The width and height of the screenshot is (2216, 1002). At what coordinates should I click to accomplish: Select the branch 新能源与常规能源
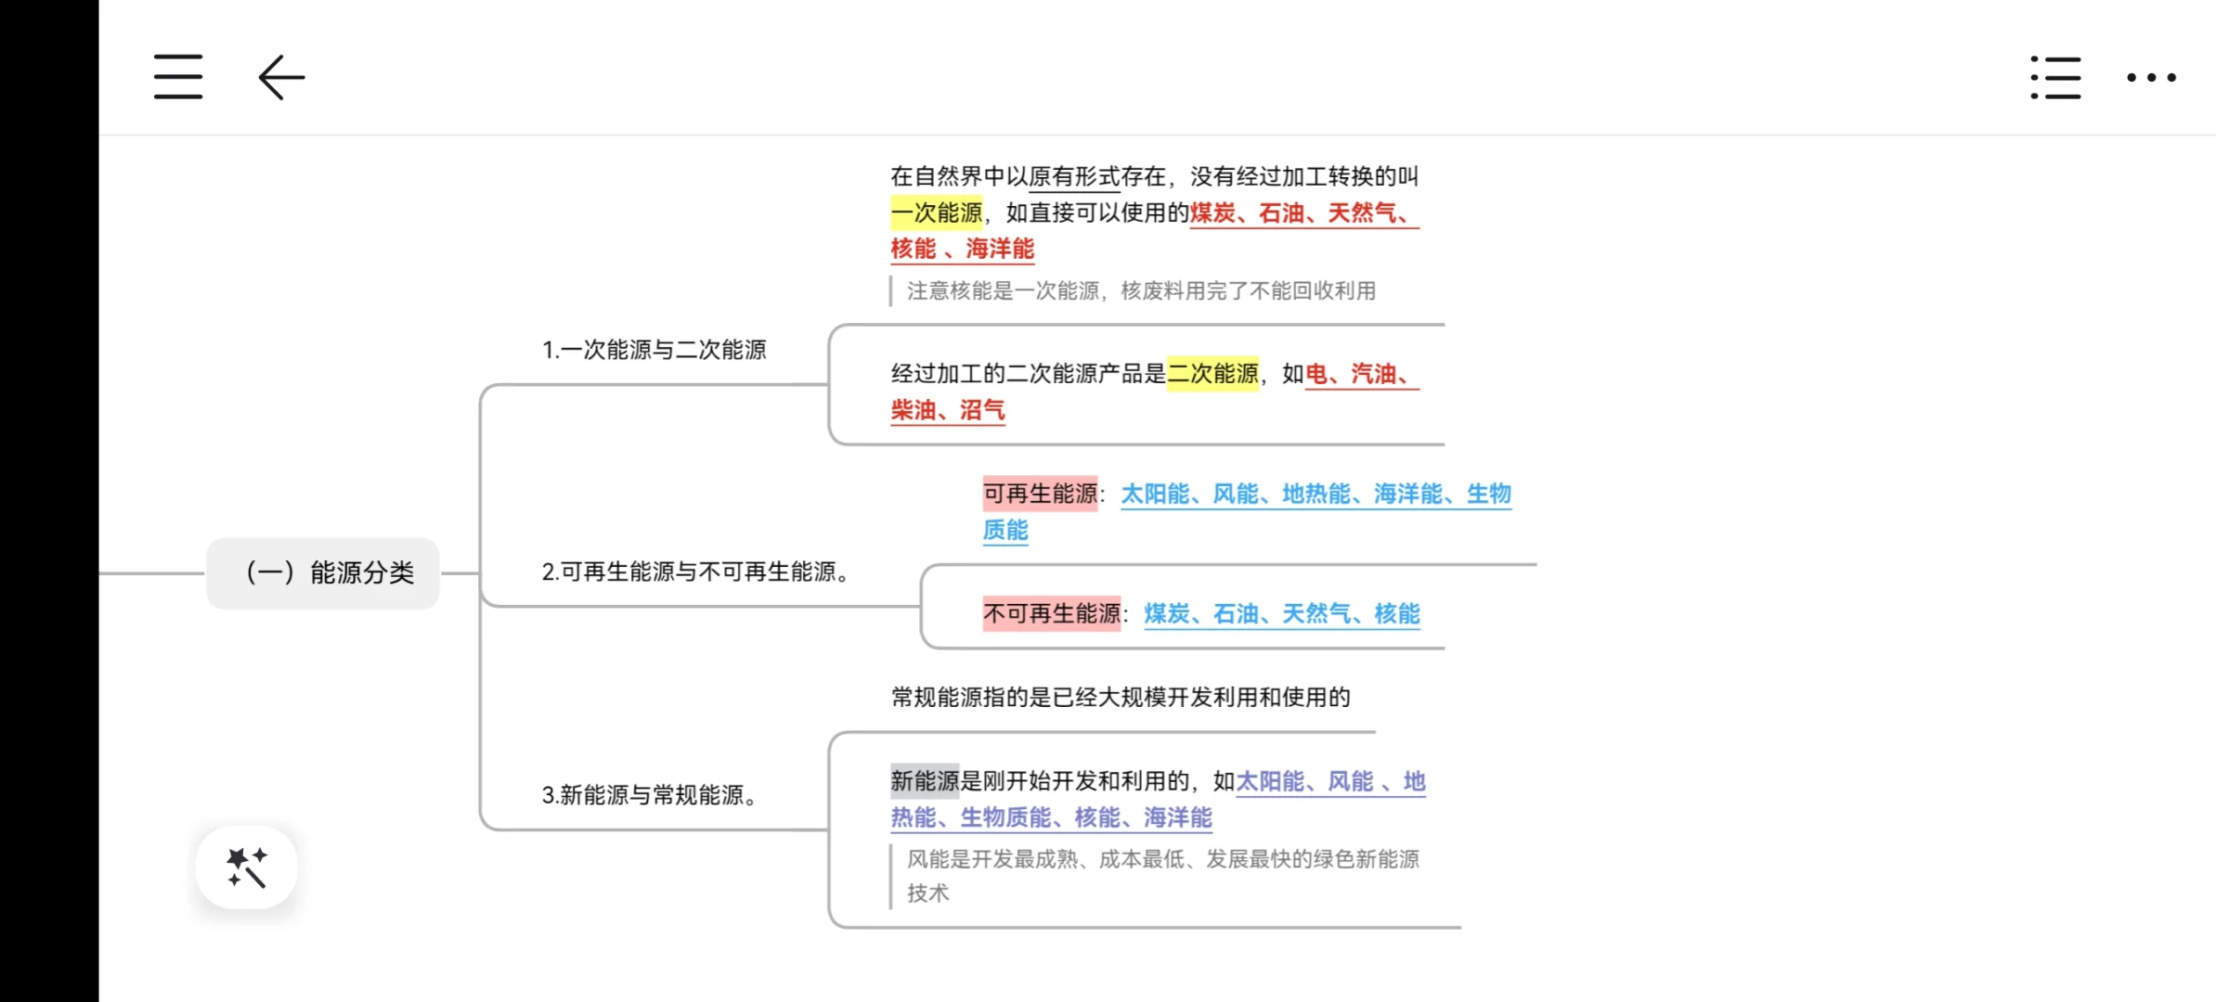(650, 795)
